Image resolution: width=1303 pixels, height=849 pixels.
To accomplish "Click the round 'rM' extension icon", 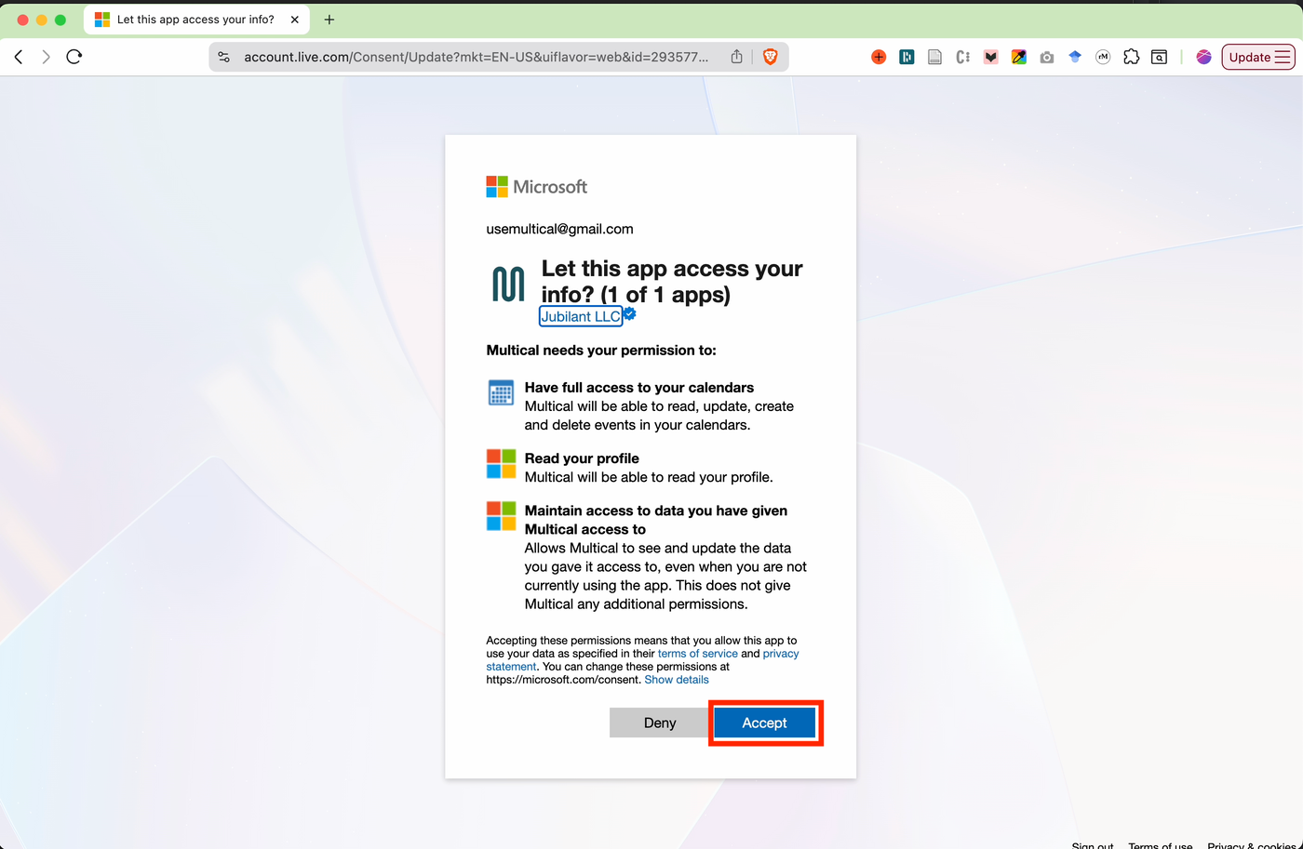I will [1103, 57].
